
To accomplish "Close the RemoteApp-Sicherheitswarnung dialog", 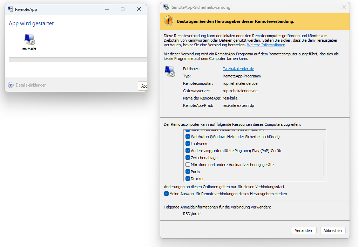I will pos(344,7).
